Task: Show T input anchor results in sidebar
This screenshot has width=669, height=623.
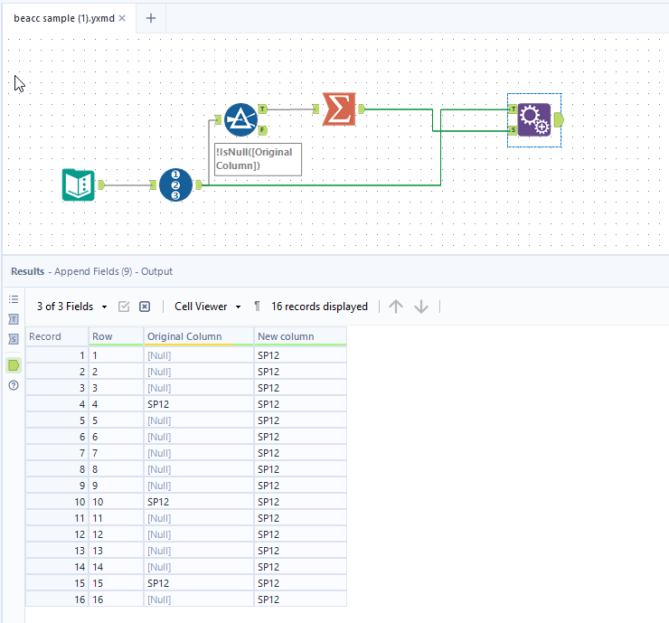Action: (x=14, y=319)
